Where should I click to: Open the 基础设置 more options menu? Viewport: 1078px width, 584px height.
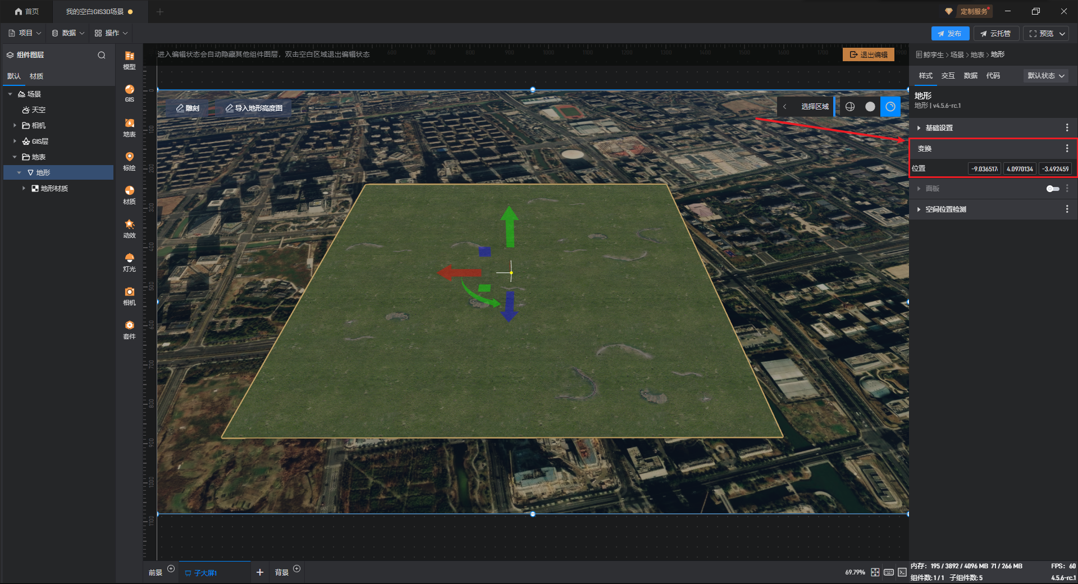pyautogui.click(x=1067, y=128)
